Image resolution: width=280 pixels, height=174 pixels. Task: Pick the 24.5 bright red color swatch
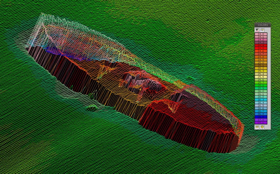pyautogui.click(x=261, y=48)
